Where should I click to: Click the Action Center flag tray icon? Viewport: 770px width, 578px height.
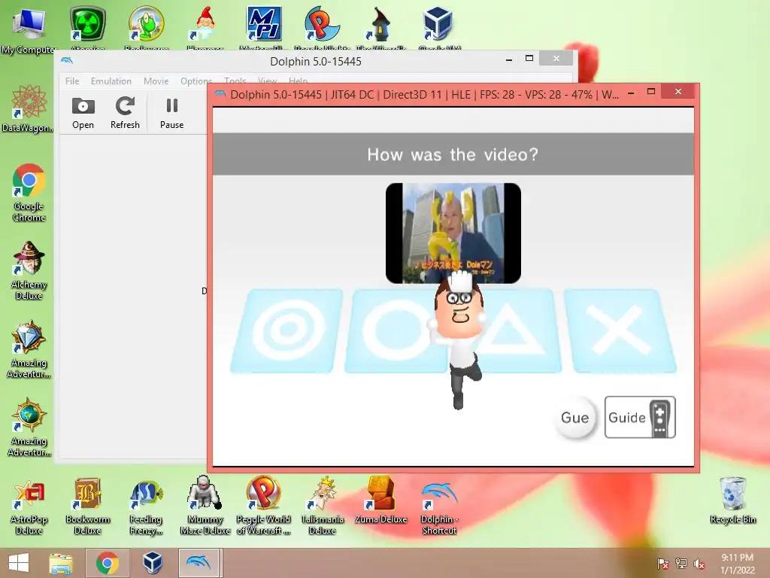click(x=663, y=564)
